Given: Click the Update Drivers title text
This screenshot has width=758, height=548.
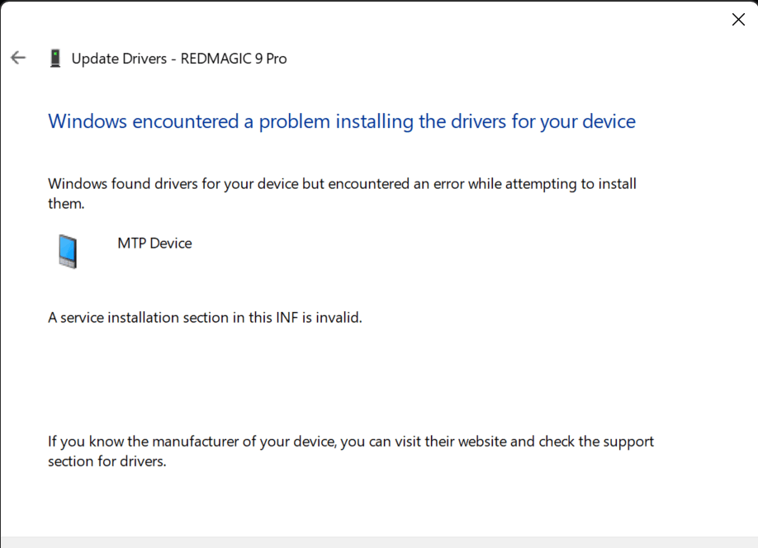Looking at the screenshot, I should 119,59.
